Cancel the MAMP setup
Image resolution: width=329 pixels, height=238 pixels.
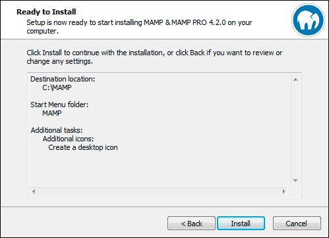[297, 224]
